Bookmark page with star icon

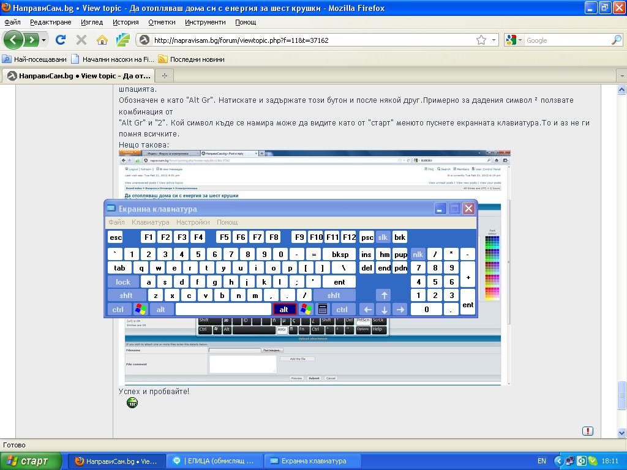(x=481, y=40)
